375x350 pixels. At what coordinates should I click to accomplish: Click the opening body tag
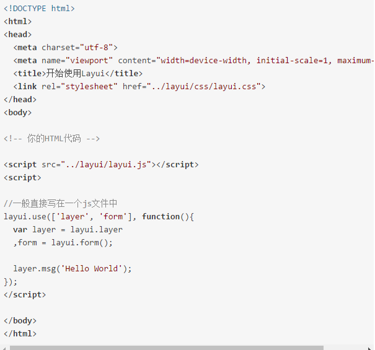pyautogui.click(x=18, y=113)
